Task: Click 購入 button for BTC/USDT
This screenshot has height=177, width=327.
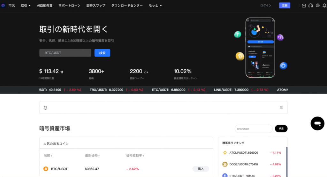Action: click(x=201, y=169)
